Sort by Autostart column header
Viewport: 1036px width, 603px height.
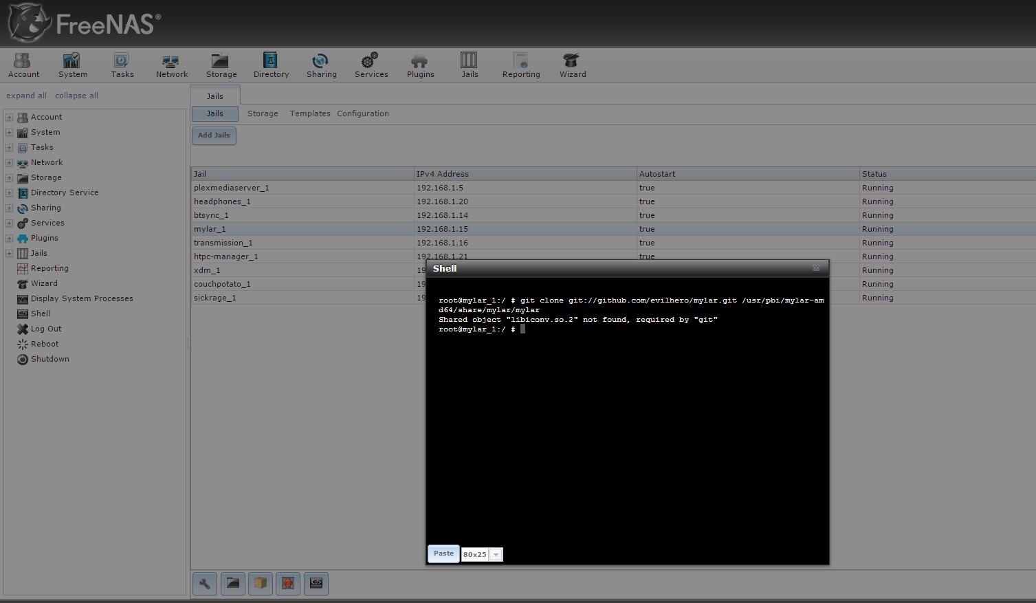coord(748,174)
